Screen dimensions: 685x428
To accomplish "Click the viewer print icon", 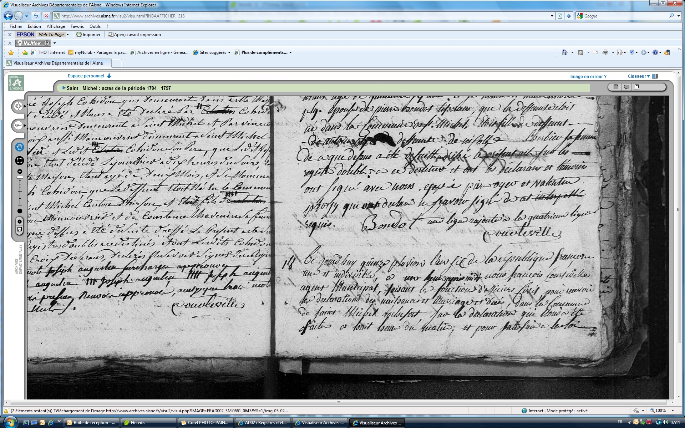I will [636, 87].
